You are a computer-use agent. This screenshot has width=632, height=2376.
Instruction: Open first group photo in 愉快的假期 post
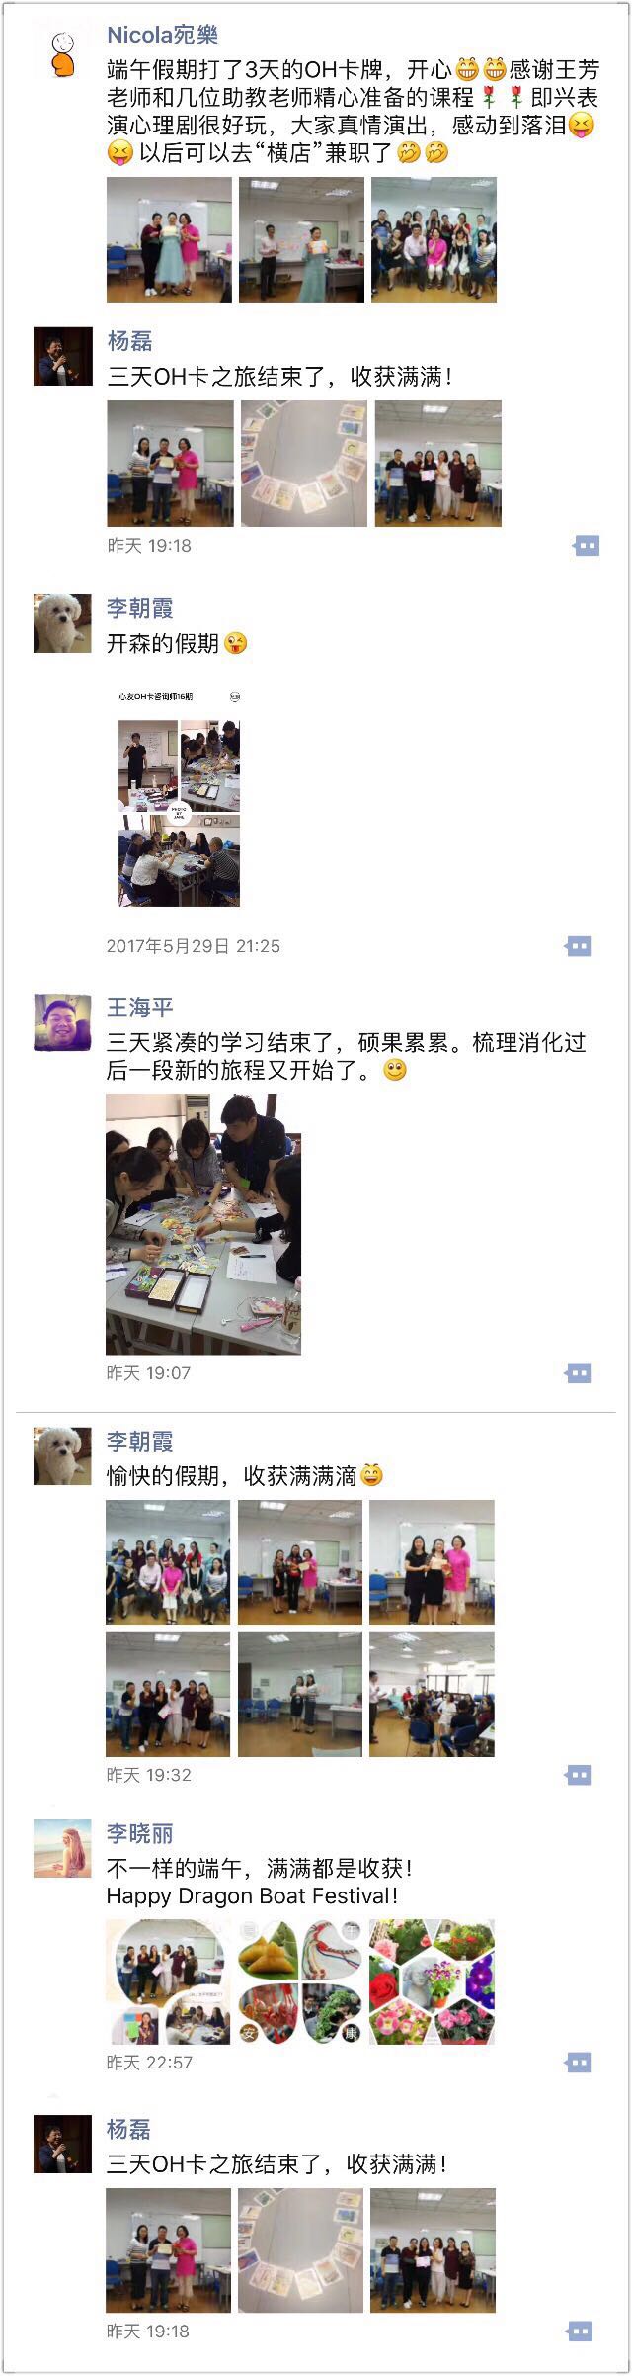(168, 1562)
